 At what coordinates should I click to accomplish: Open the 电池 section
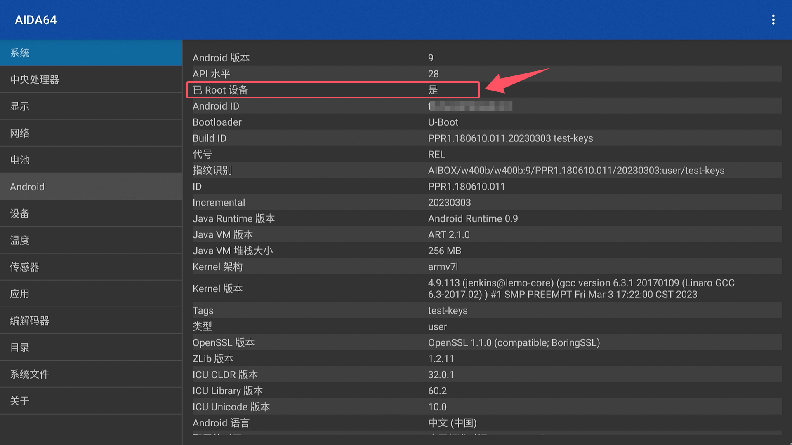click(91, 160)
